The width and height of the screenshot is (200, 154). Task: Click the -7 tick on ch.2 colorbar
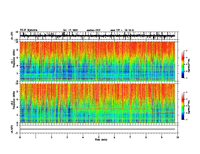186,120
